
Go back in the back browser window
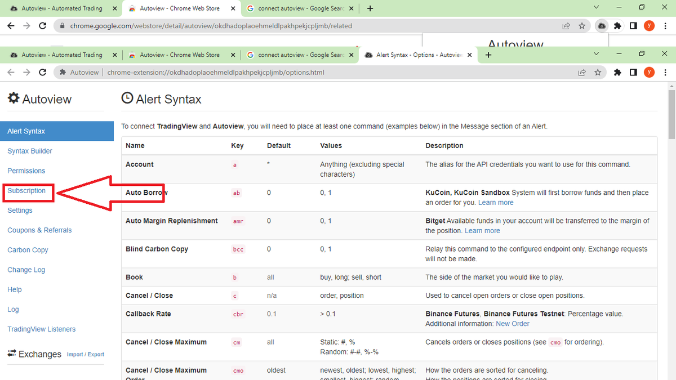click(x=11, y=26)
